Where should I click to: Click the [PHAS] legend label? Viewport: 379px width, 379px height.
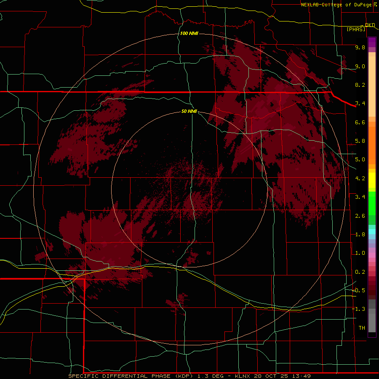coord(356,29)
